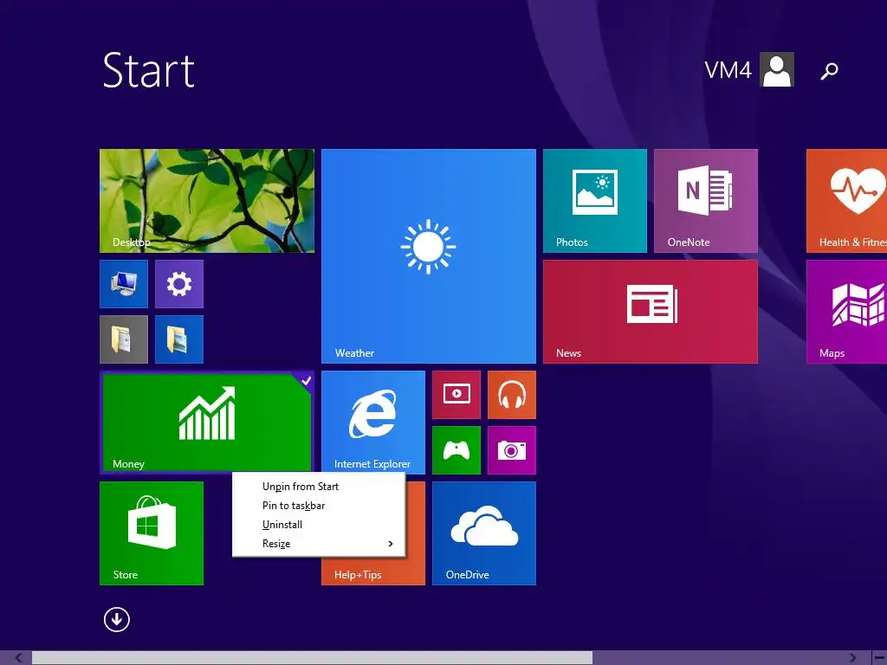Viewport: 887px width, 665px height.
Task: Expand the Resize submenu arrow
Action: 391,544
